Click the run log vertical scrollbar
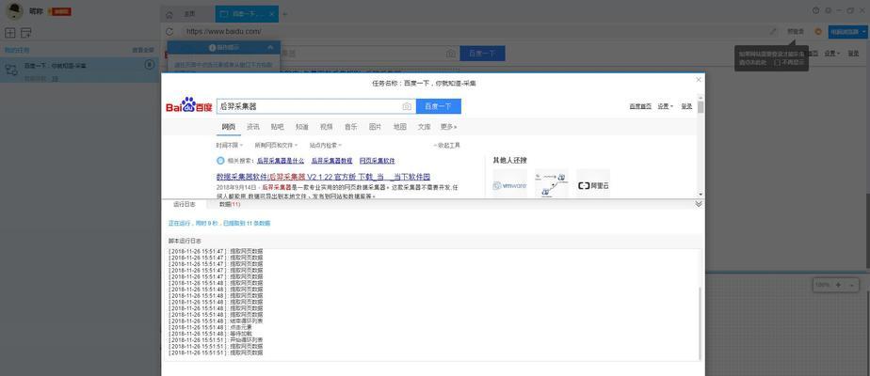The width and height of the screenshot is (870, 376). click(x=700, y=322)
